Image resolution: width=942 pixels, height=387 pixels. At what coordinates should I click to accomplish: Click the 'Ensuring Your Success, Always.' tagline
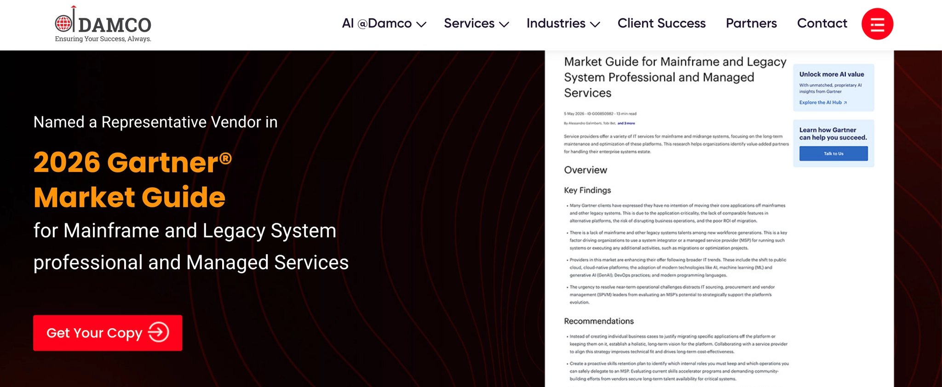tap(103, 39)
